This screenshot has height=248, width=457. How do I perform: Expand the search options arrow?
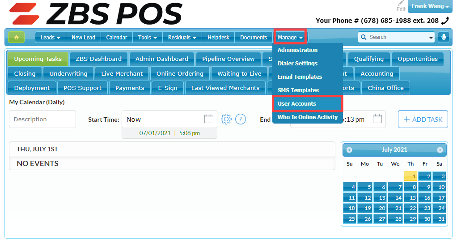coord(431,38)
